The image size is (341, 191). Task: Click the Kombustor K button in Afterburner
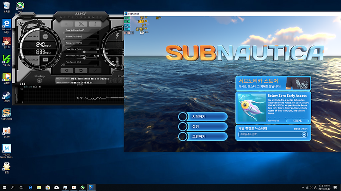(67, 24)
